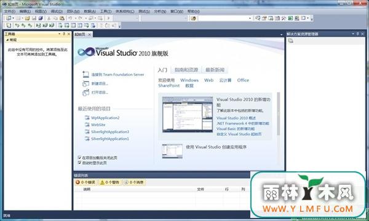Image resolution: width=369 pixels, height=221 pixels.
Task: Close the 起始页 tab with its X
Action: pyautogui.click(x=90, y=34)
